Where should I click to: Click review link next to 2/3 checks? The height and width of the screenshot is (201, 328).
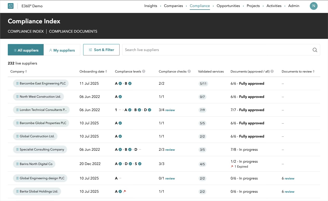(170, 150)
